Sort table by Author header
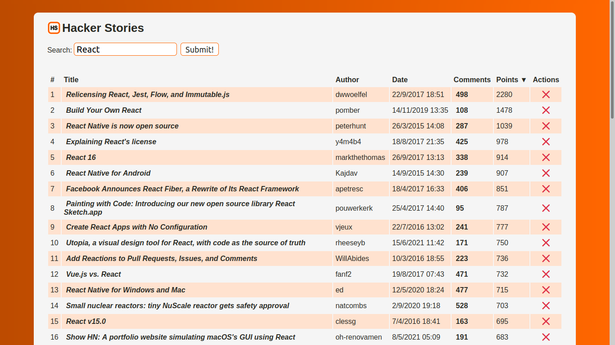Screen dimensions: 615x345 click(347, 80)
